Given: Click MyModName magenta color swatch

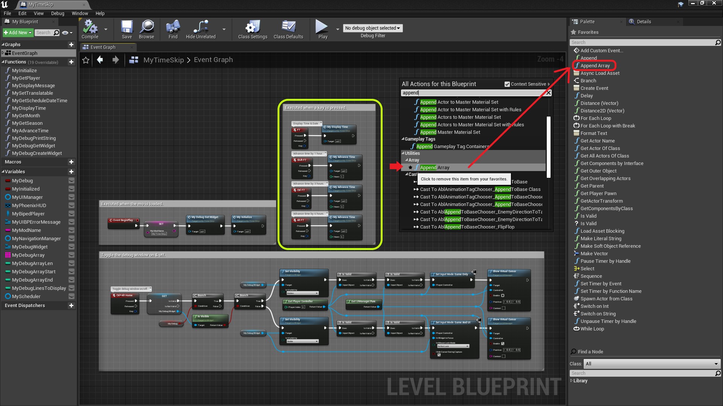Looking at the screenshot, I should (x=8, y=230).
